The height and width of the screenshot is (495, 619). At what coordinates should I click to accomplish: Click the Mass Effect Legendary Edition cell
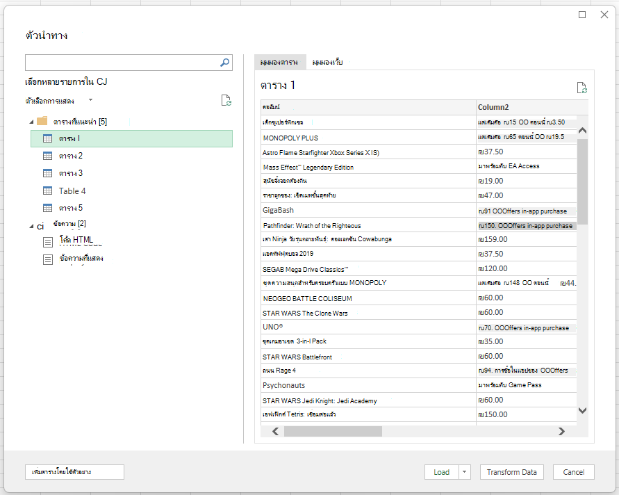click(369, 167)
